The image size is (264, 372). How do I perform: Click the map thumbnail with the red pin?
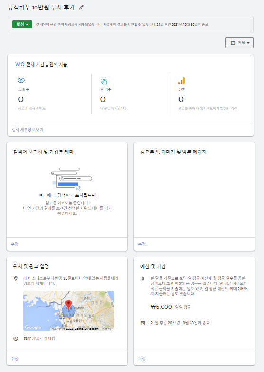69,310
